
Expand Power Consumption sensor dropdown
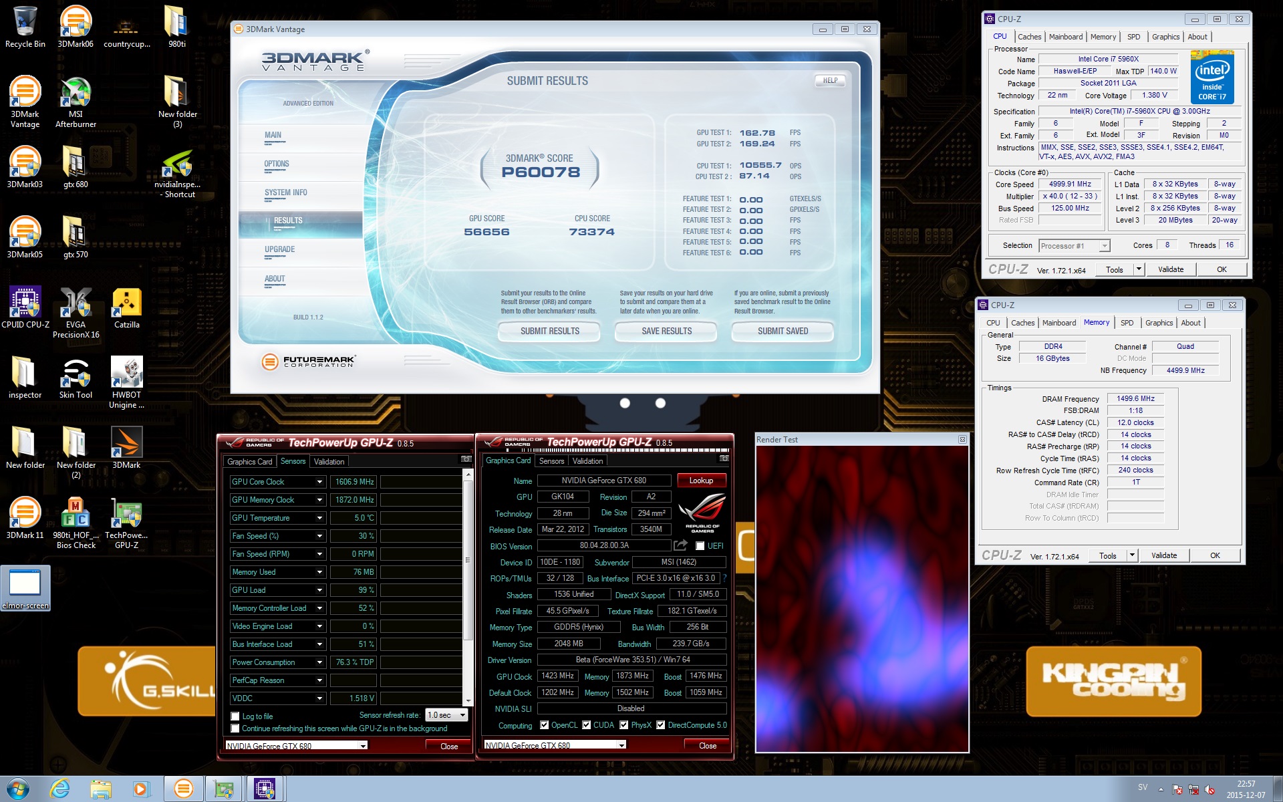click(x=319, y=662)
